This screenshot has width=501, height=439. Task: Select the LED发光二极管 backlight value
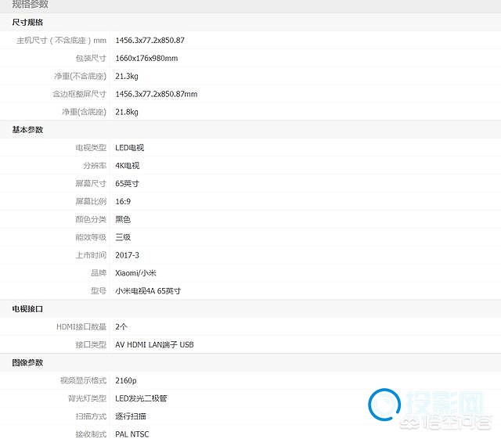141,398
